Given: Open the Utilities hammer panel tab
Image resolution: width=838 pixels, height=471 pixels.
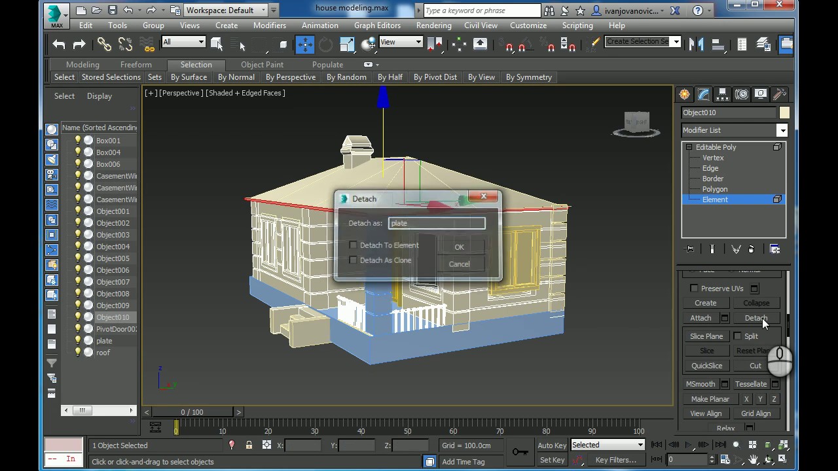Looking at the screenshot, I should [779, 94].
